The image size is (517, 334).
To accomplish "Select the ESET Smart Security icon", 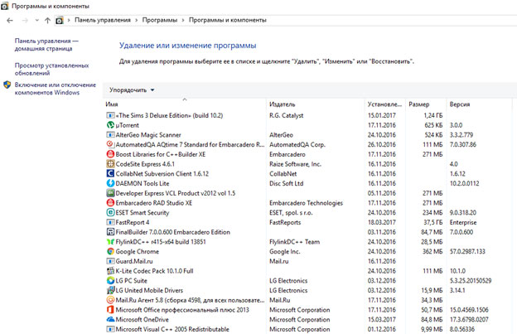I will [110, 212].
